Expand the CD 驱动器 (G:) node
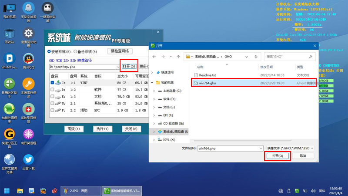Viewport: 348px width, 196px height. 154,123
